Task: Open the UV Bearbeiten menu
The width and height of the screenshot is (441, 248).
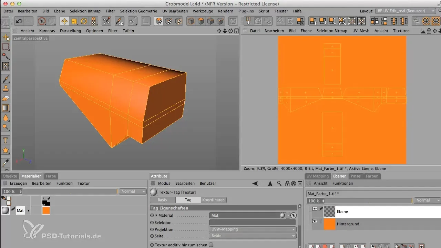Action: pos(175,11)
